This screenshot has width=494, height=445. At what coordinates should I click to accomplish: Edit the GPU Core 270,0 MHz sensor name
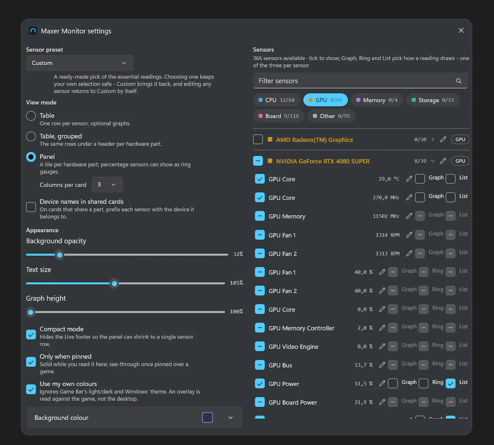[x=409, y=198]
